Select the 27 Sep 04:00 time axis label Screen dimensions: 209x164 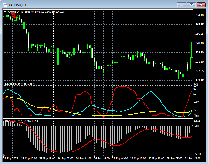(120, 159)
